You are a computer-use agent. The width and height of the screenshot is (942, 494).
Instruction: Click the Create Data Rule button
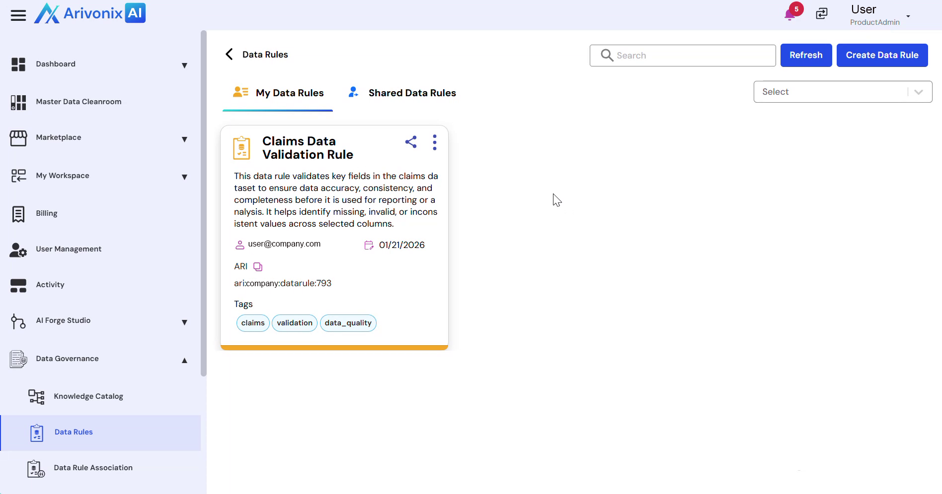pos(882,55)
